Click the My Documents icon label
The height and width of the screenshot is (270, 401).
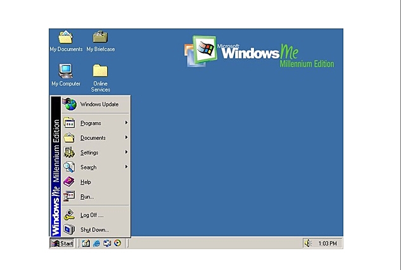(66, 49)
